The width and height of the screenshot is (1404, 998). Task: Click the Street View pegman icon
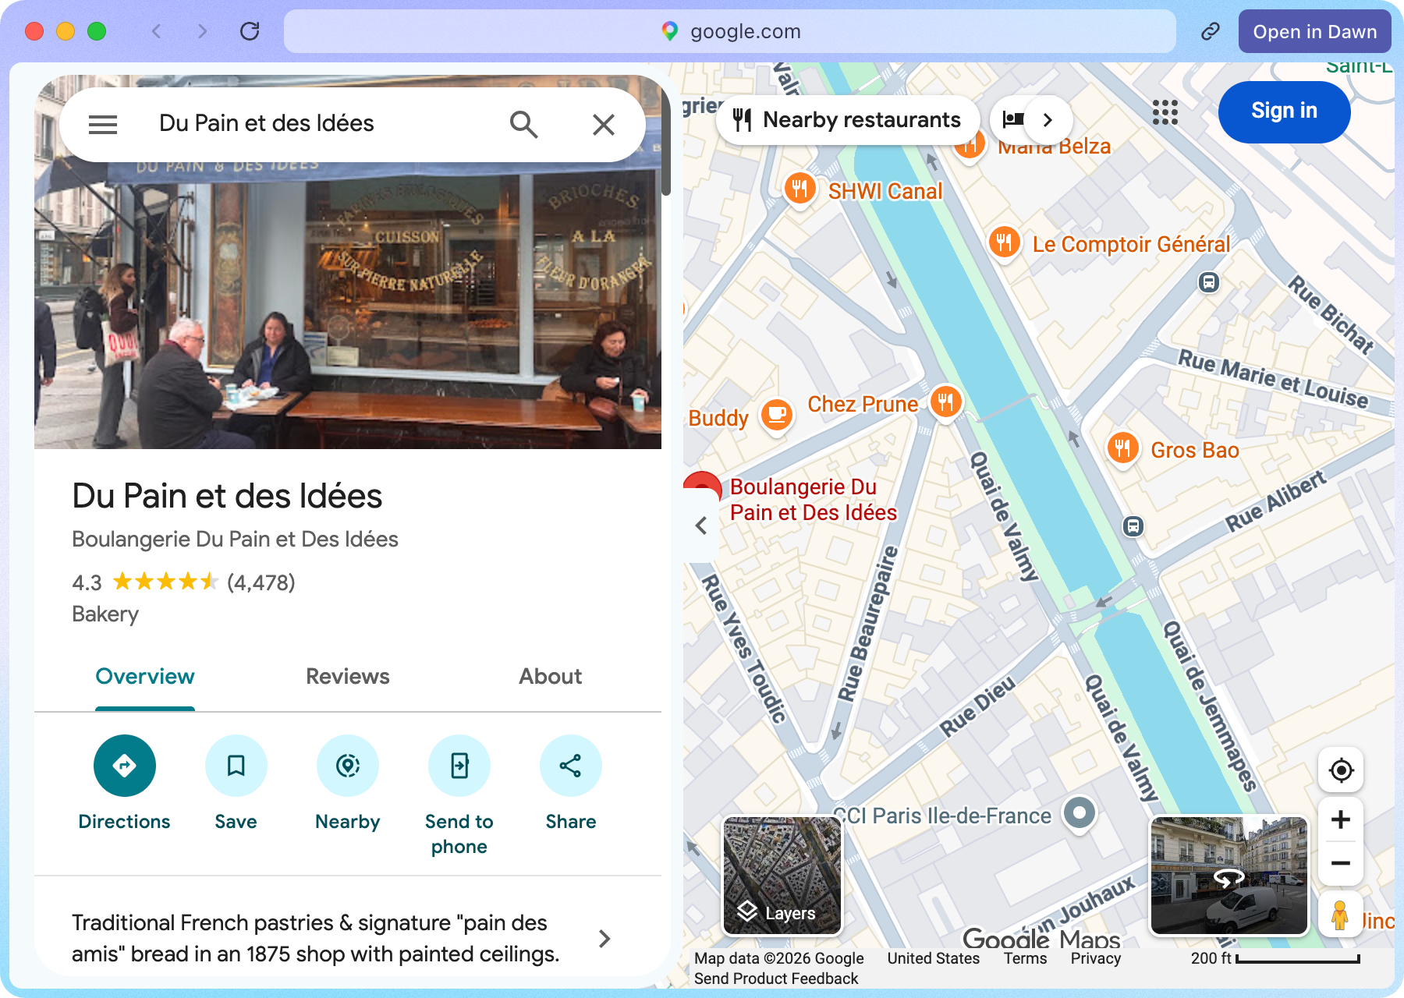(1340, 915)
